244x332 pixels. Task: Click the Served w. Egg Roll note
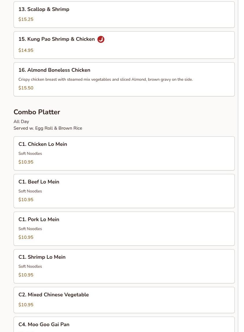coord(48,128)
